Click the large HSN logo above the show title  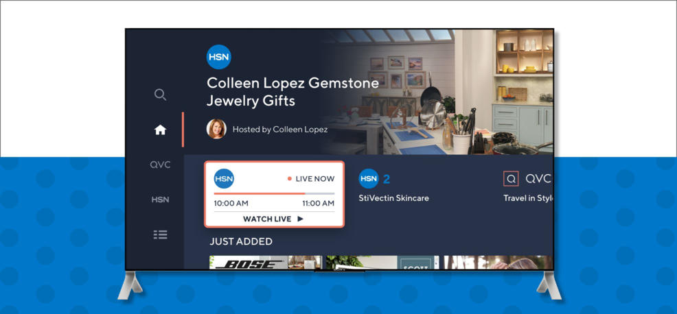[219, 57]
